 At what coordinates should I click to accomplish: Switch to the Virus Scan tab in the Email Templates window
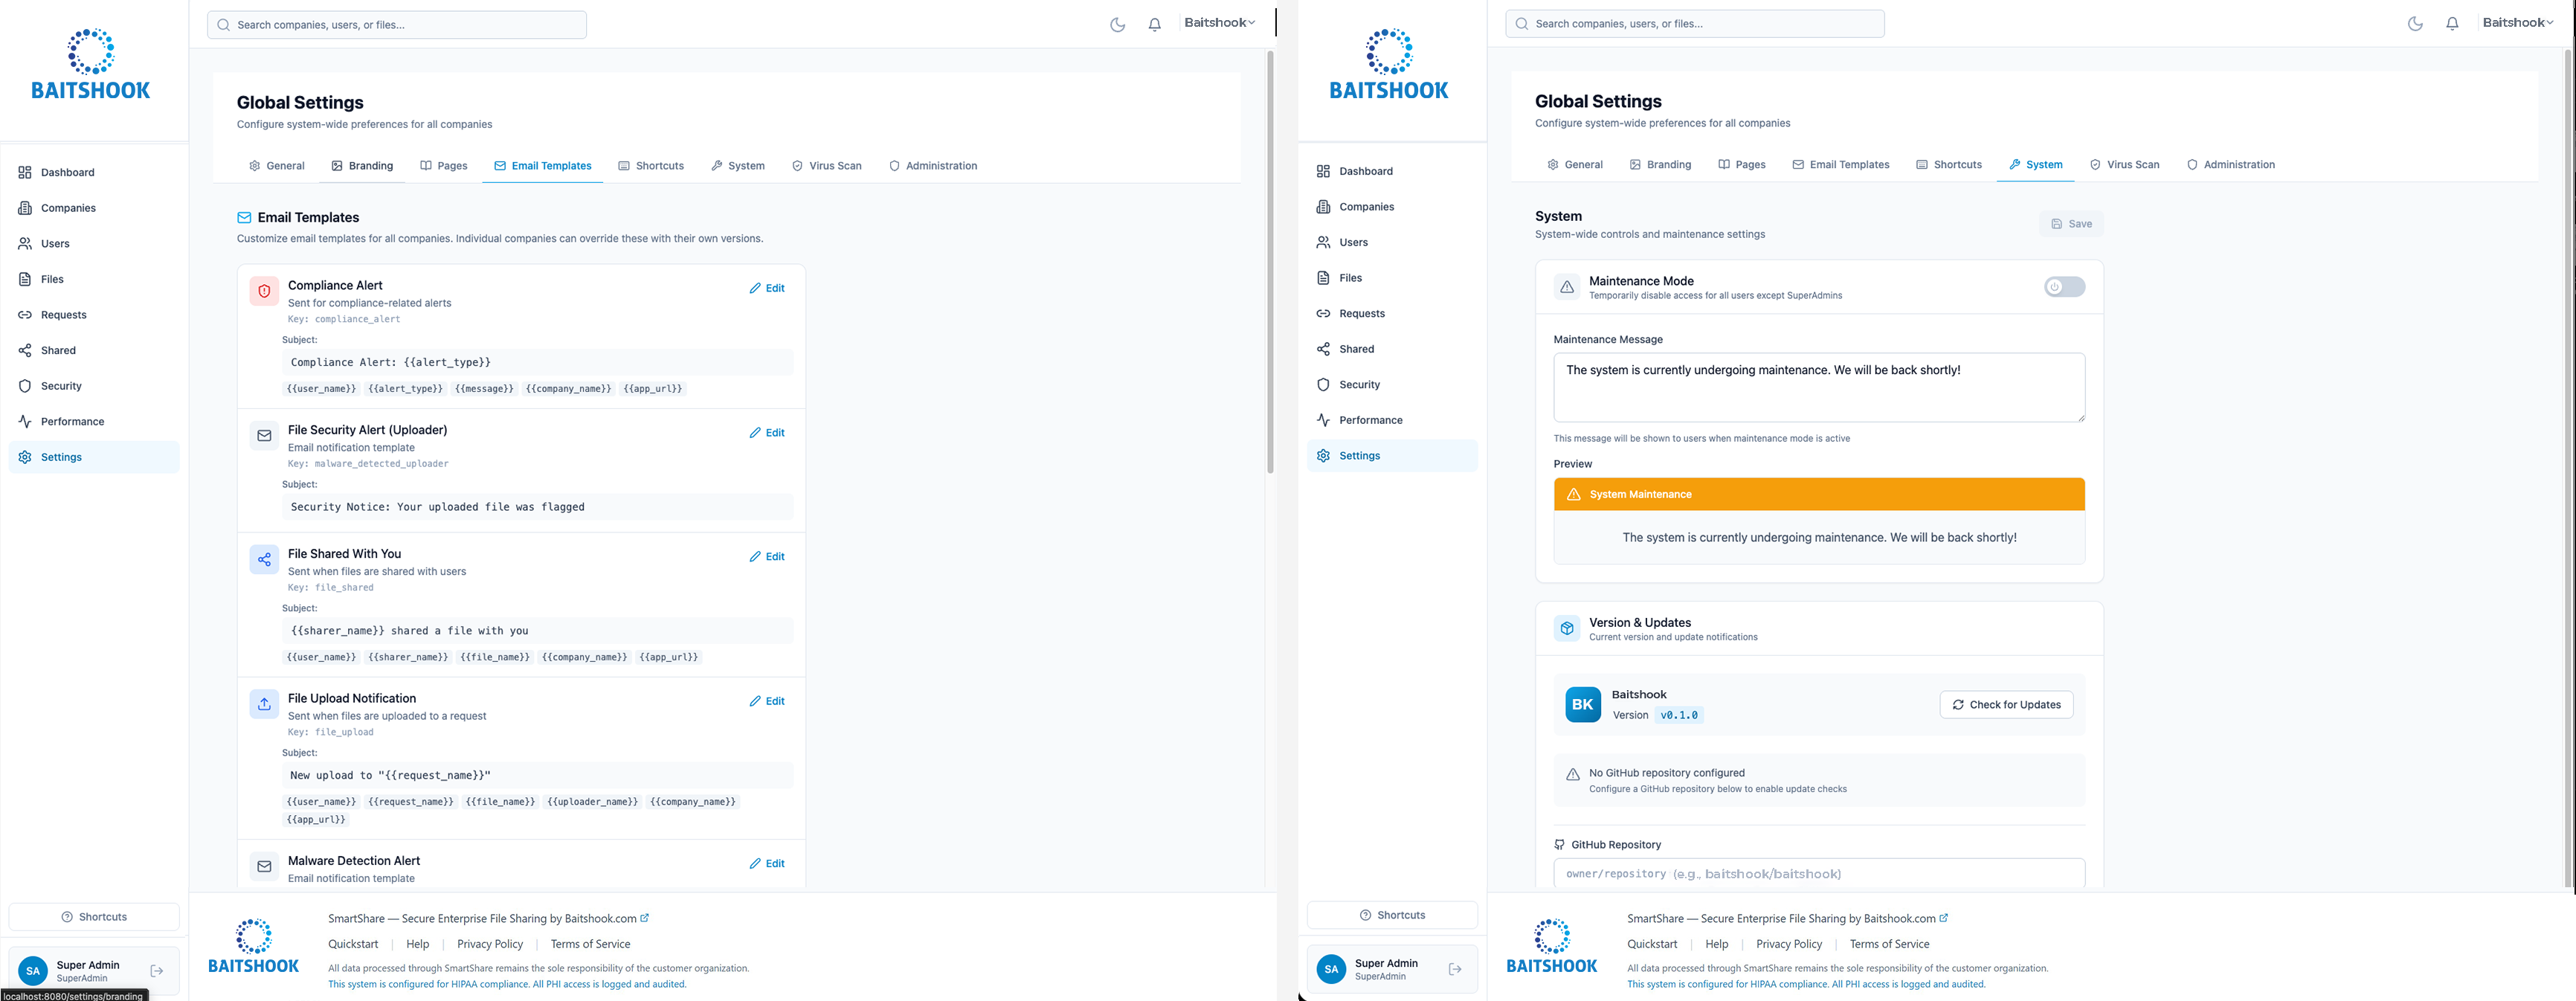[x=826, y=166]
